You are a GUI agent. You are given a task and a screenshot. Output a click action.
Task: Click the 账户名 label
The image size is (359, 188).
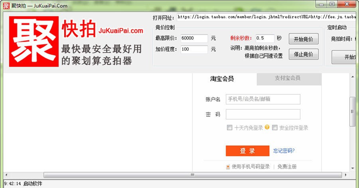point(213,100)
